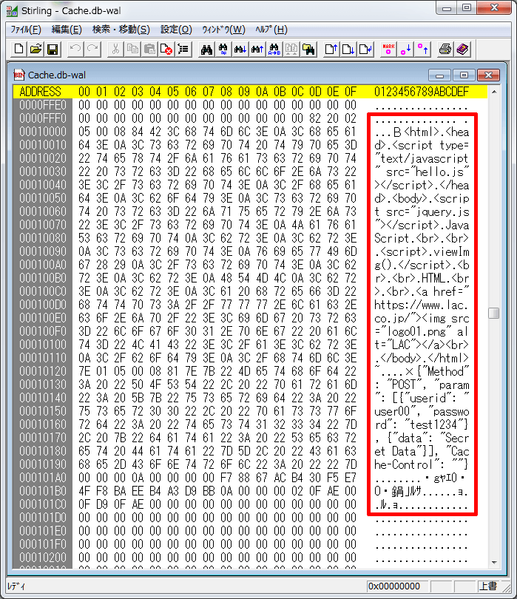Click scroll down arrow in hex view
The width and height of the screenshot is (517, 599).
tap(494, 562)
